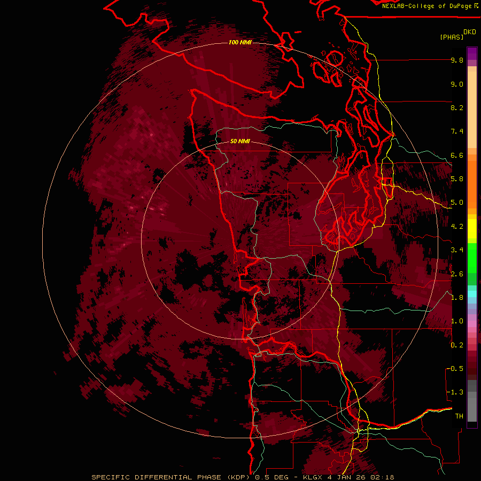
Task: Click the 0.2 value on the color scale
Action: point(457,345)
